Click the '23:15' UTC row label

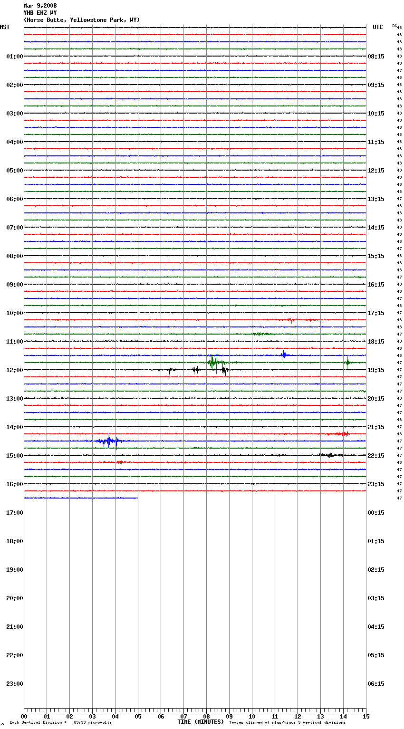376,484
